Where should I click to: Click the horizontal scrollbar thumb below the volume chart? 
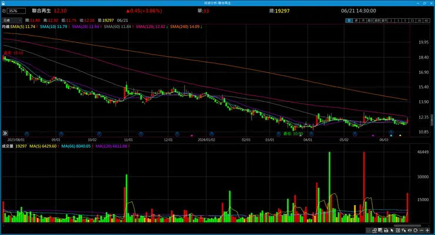click(407, 226)
